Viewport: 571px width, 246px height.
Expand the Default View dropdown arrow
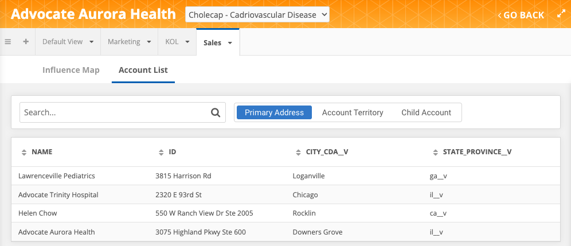pyautogui.click(x=91, y=42)
